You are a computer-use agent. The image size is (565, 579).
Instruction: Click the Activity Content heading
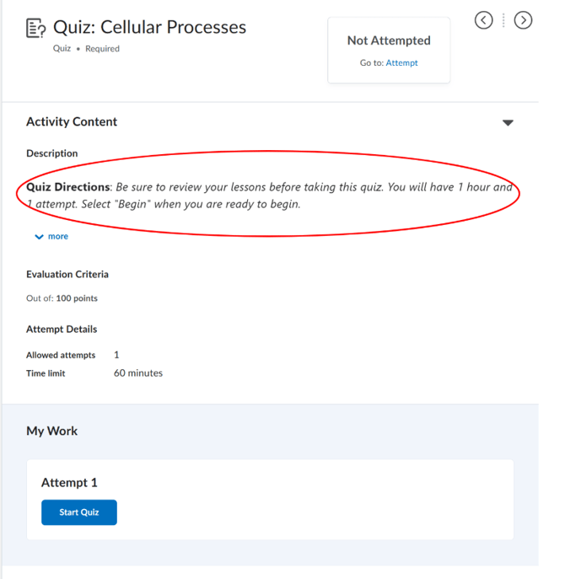pyautogui.click(x=72, y=121)
